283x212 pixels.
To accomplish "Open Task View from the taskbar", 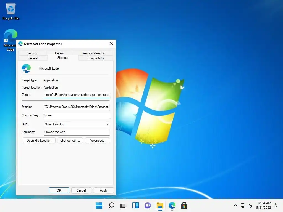I will point(123,205).
